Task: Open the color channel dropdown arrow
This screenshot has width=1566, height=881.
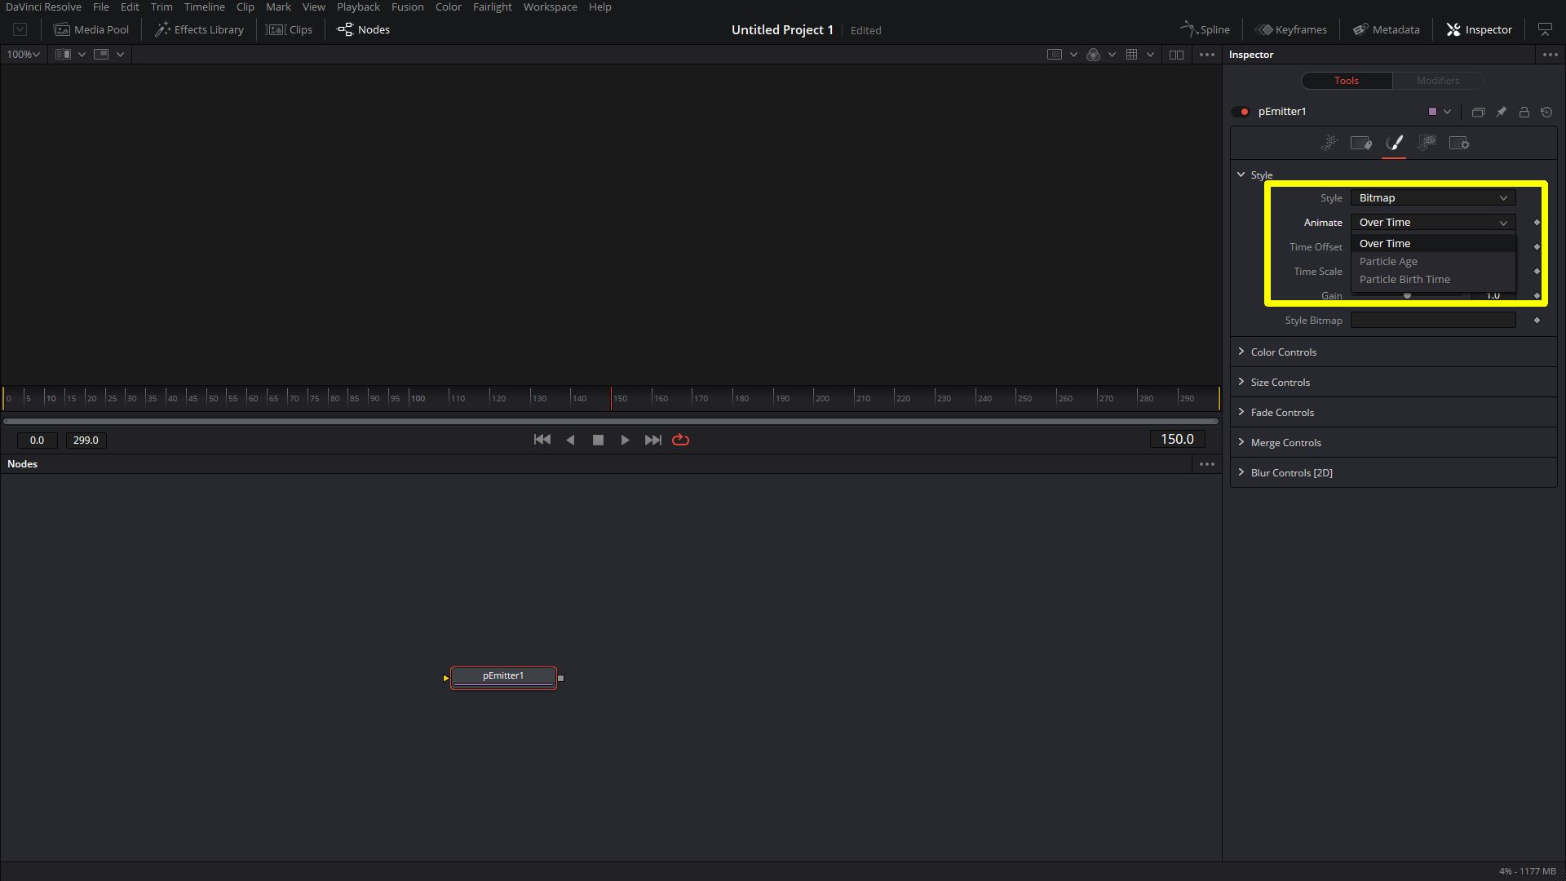Action: coord(1112,55)
